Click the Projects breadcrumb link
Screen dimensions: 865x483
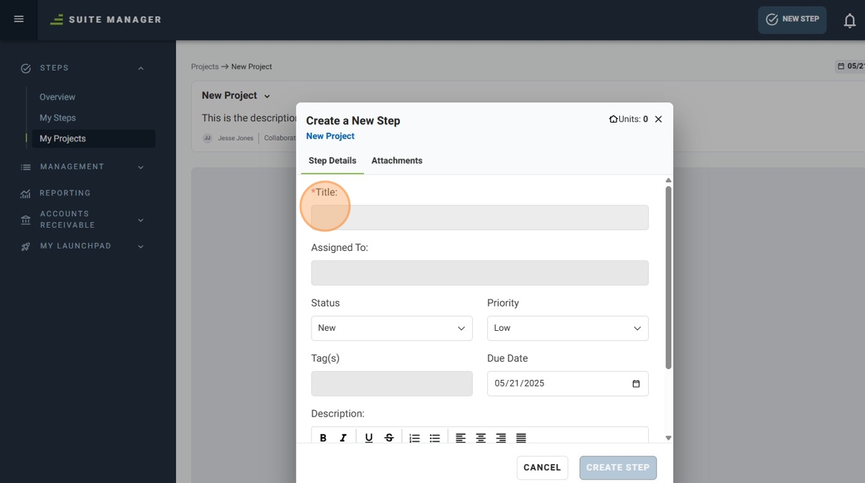205,66
